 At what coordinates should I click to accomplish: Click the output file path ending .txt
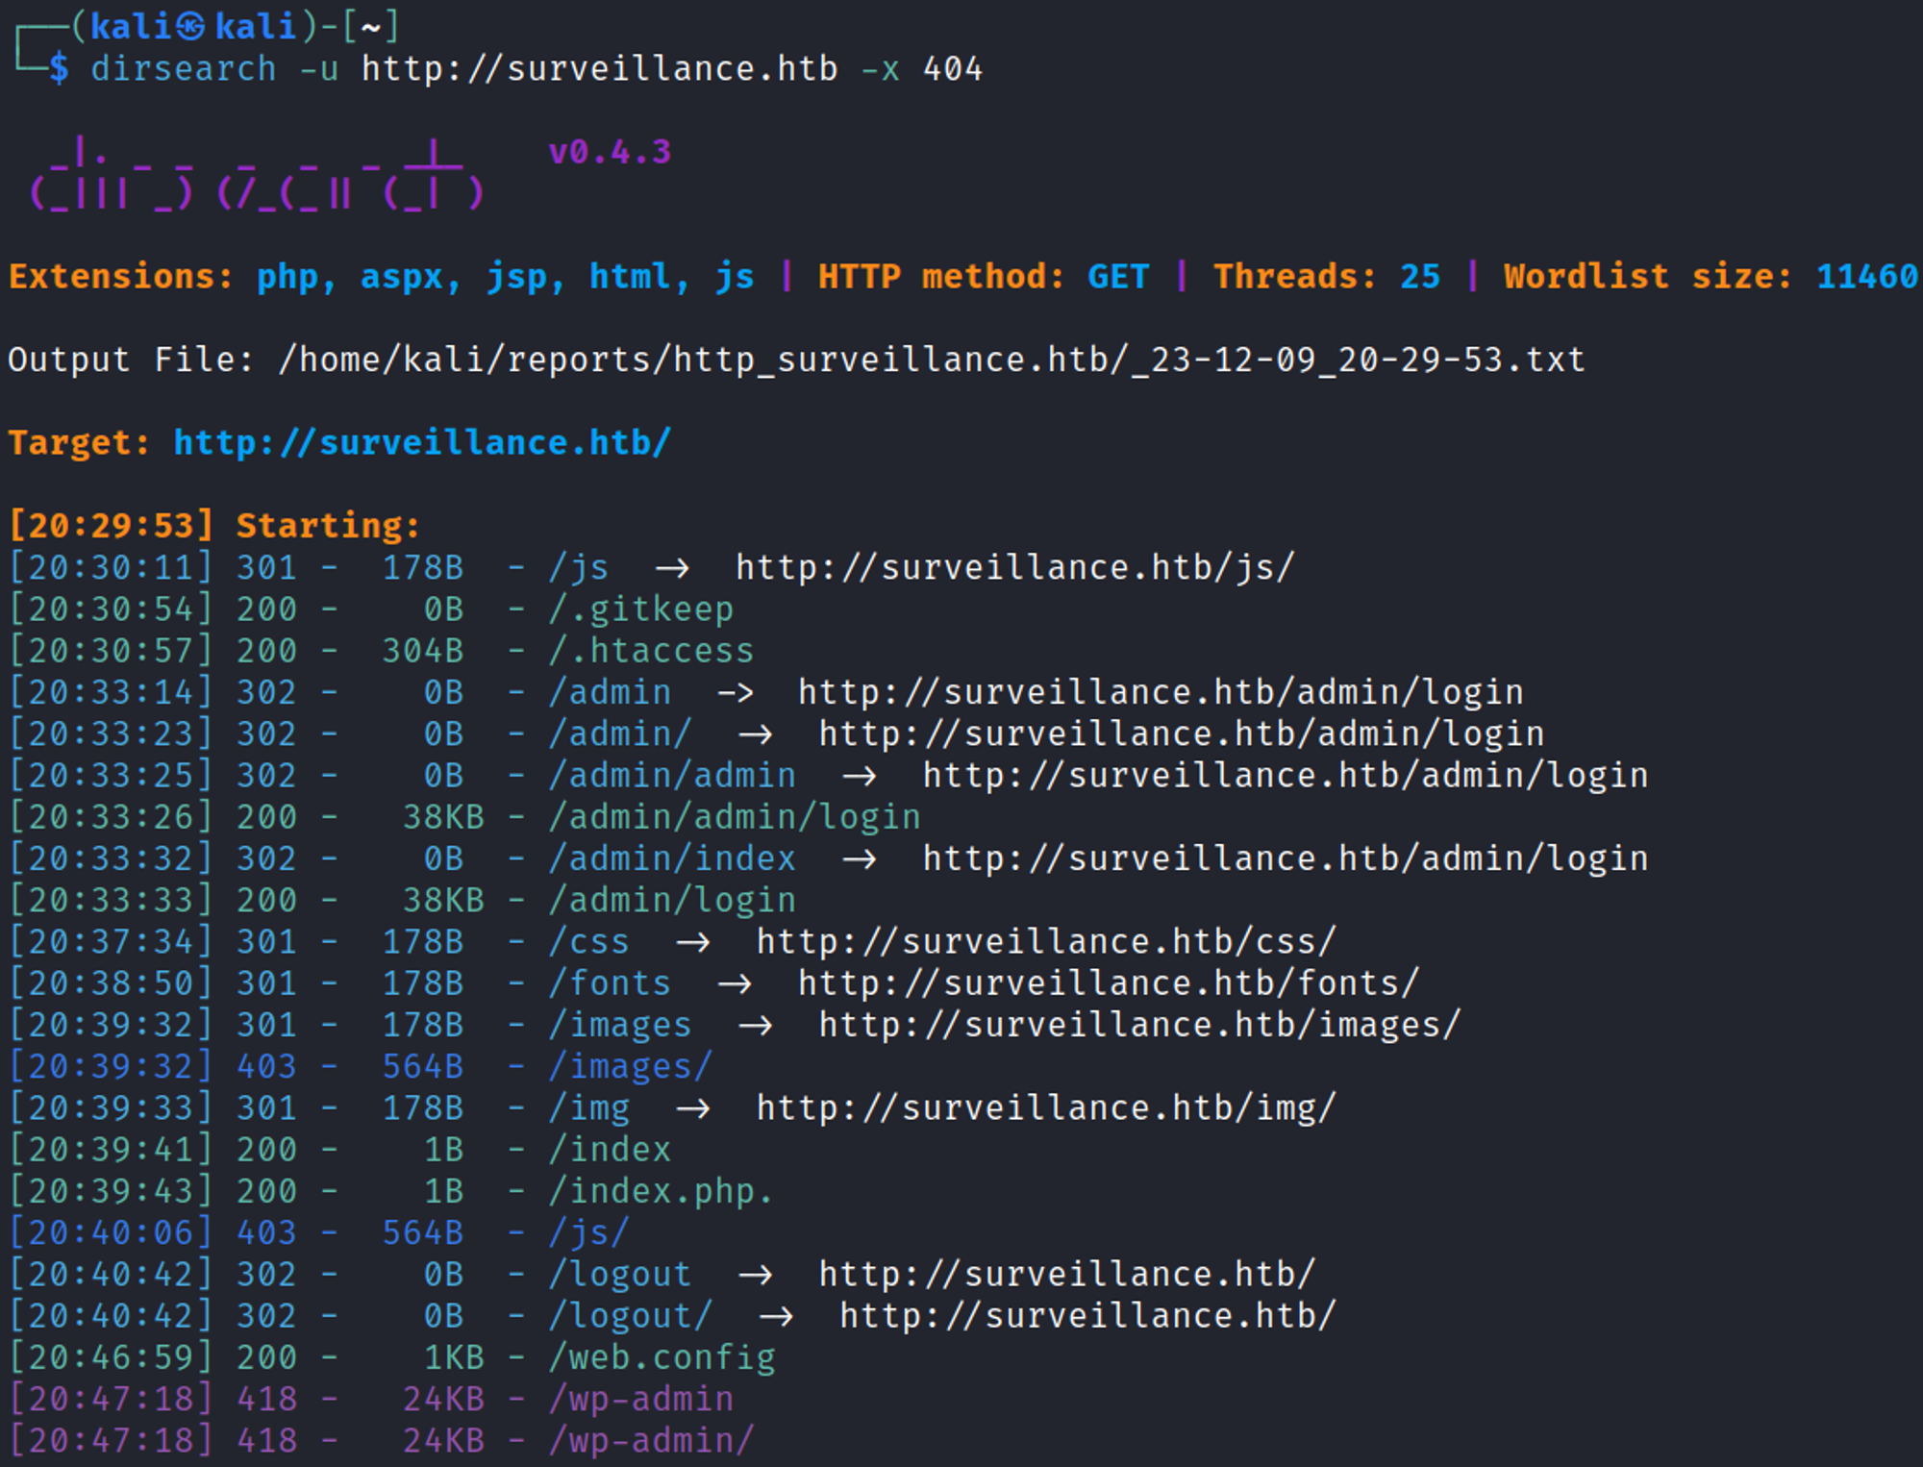coord(931,360)
